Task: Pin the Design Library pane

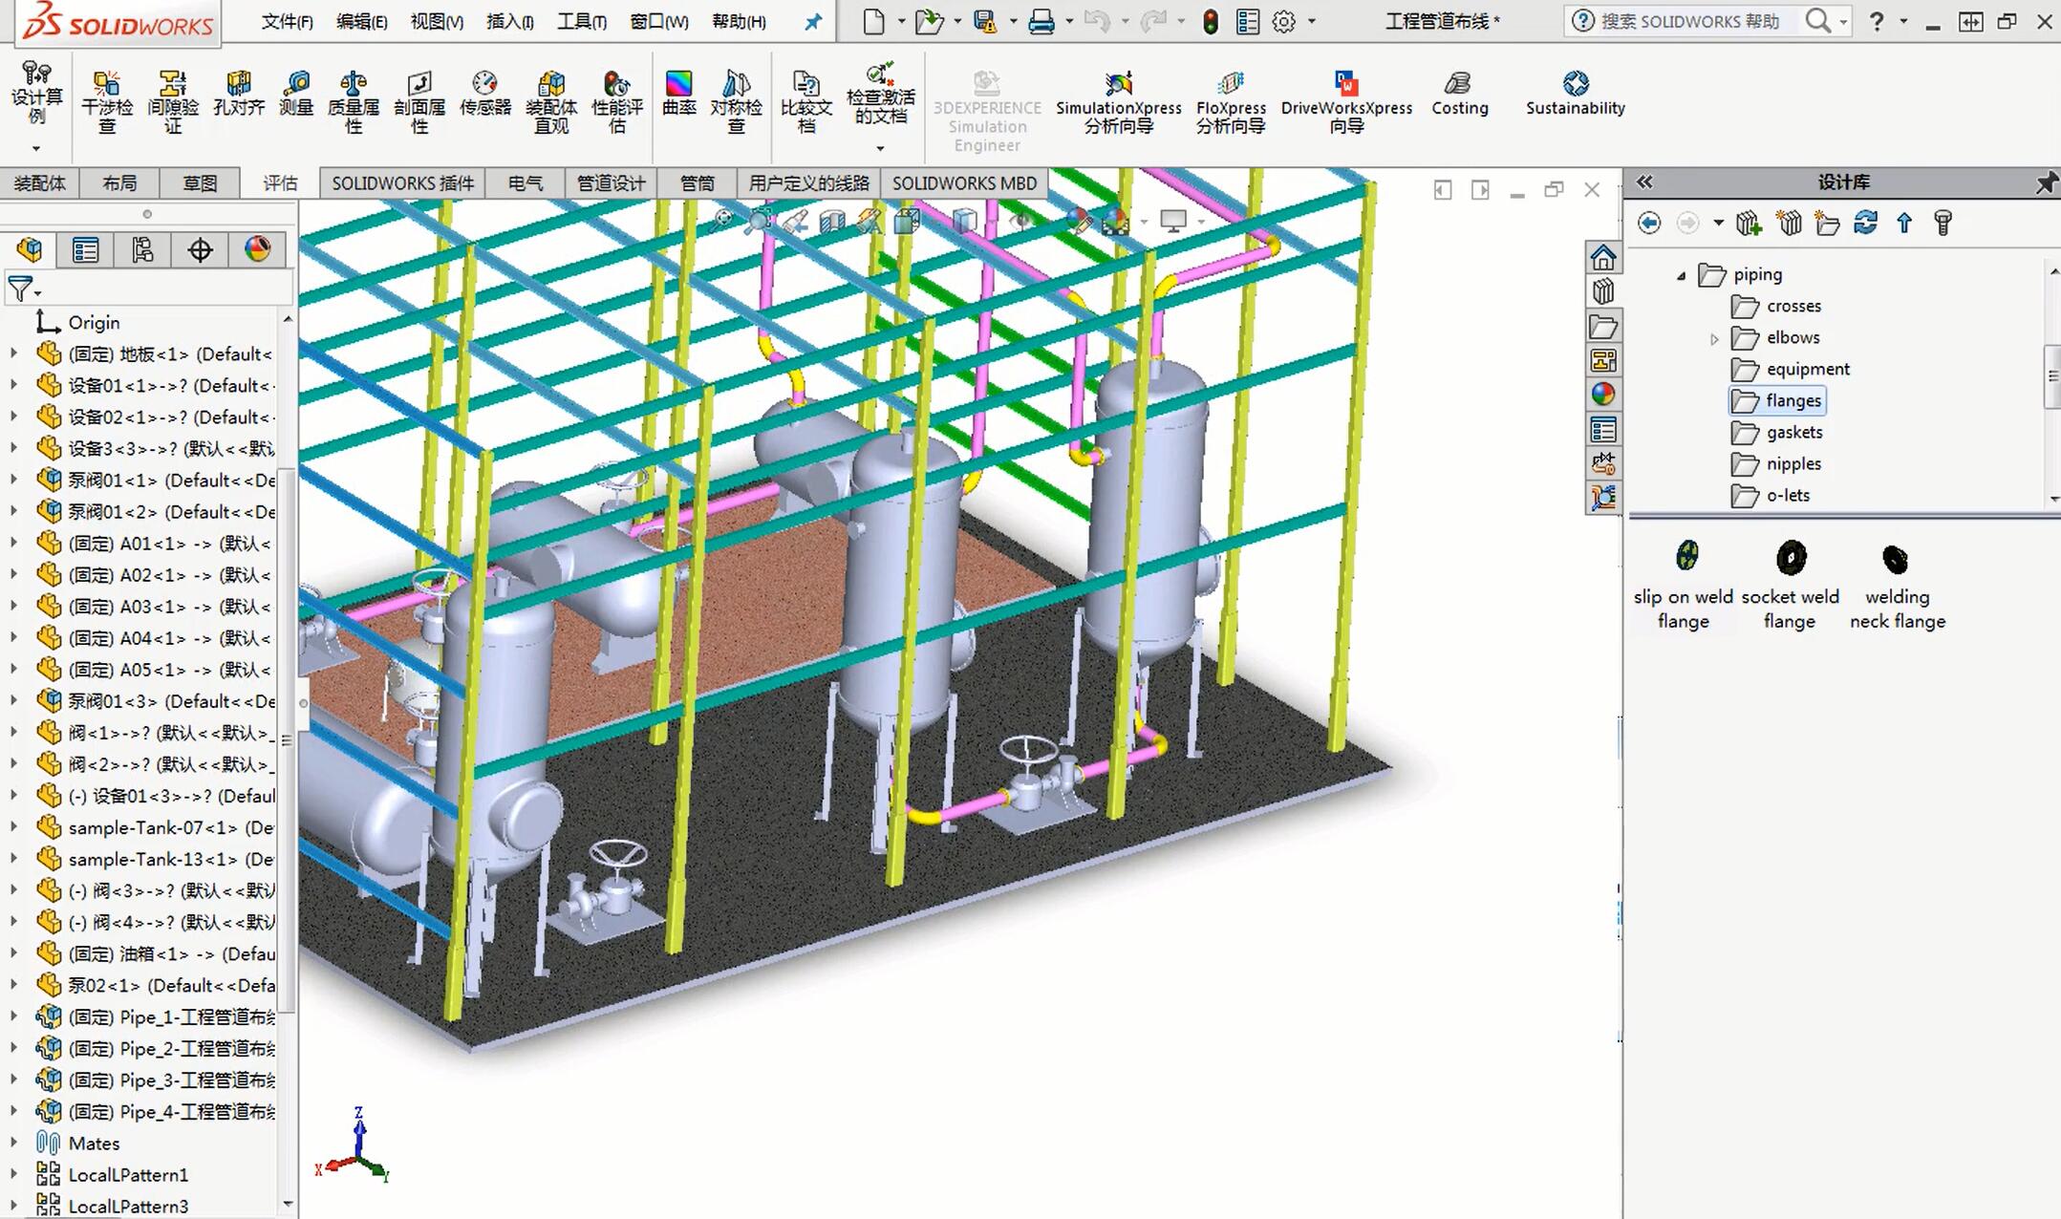Action: pyautogui.click(x=2046, y=182)
